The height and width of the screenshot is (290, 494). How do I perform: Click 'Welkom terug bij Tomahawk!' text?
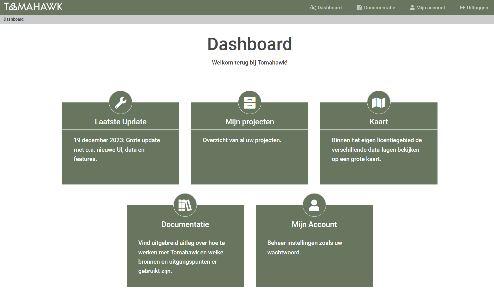click(250, 62)
